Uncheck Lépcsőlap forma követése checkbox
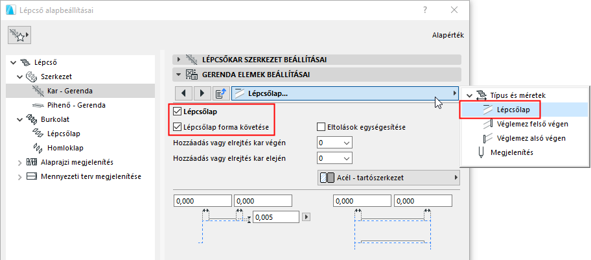Viewport: 591px width, 260px height. coord(177,127)
